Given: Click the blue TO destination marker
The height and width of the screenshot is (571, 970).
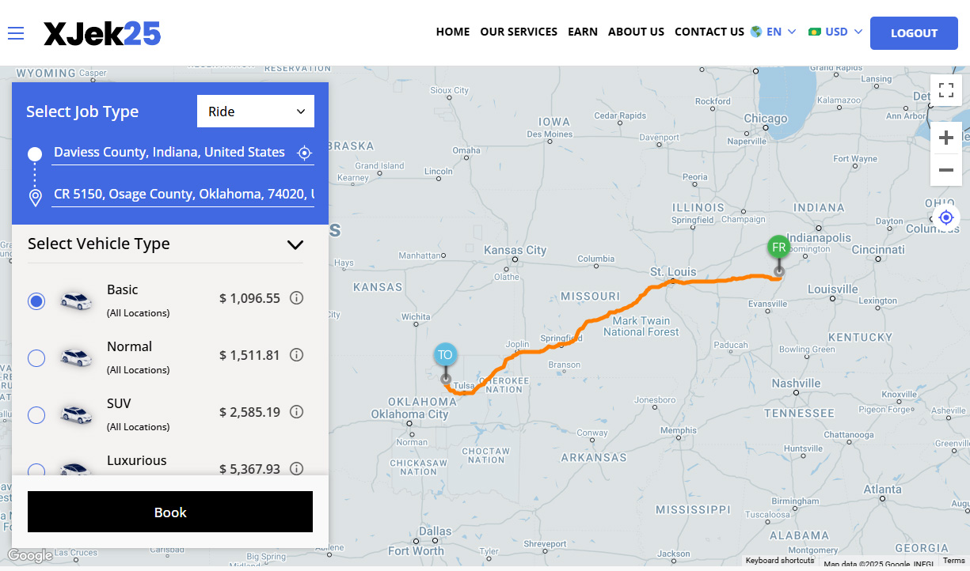Looking at the screenshot, I should point(445,355).
